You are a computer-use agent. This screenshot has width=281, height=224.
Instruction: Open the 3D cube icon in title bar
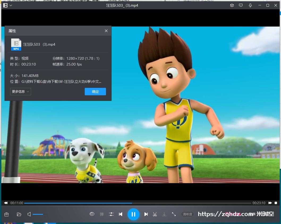click(232, 5)
